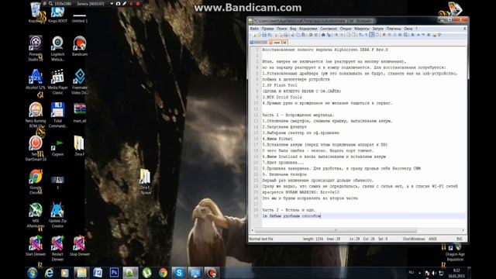Screen dimensions: 496x279
Task: Open Freemake Video Downloader desktop shortcut
Action: click(80, 81)
